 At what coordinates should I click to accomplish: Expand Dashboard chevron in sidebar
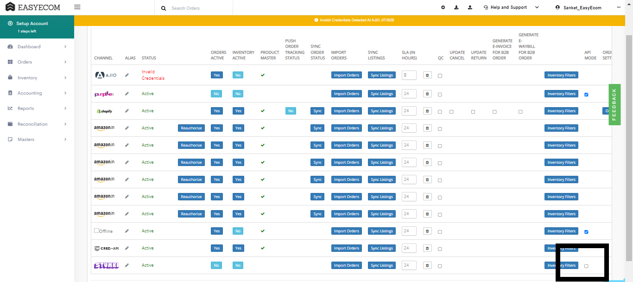tap(65, 47)
